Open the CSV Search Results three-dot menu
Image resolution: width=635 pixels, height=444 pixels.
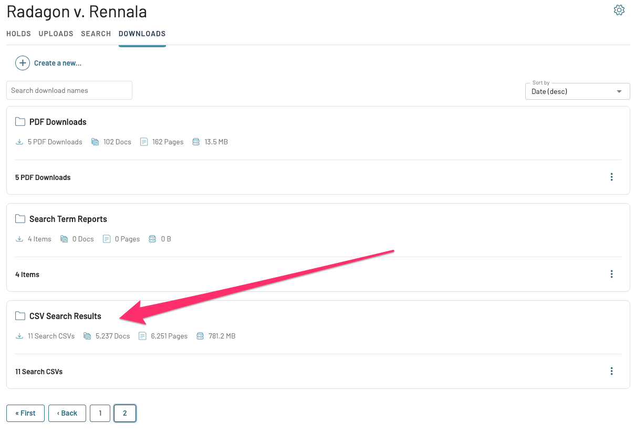(x=611, y=371)
